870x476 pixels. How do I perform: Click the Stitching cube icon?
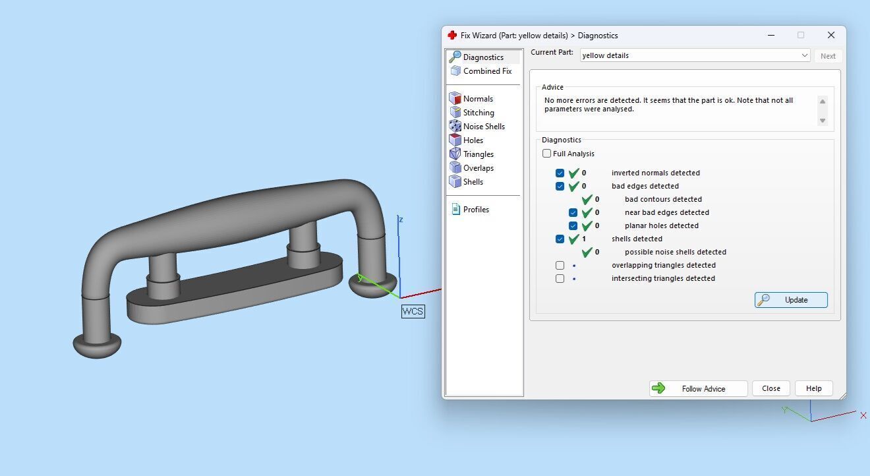point(455,113)
